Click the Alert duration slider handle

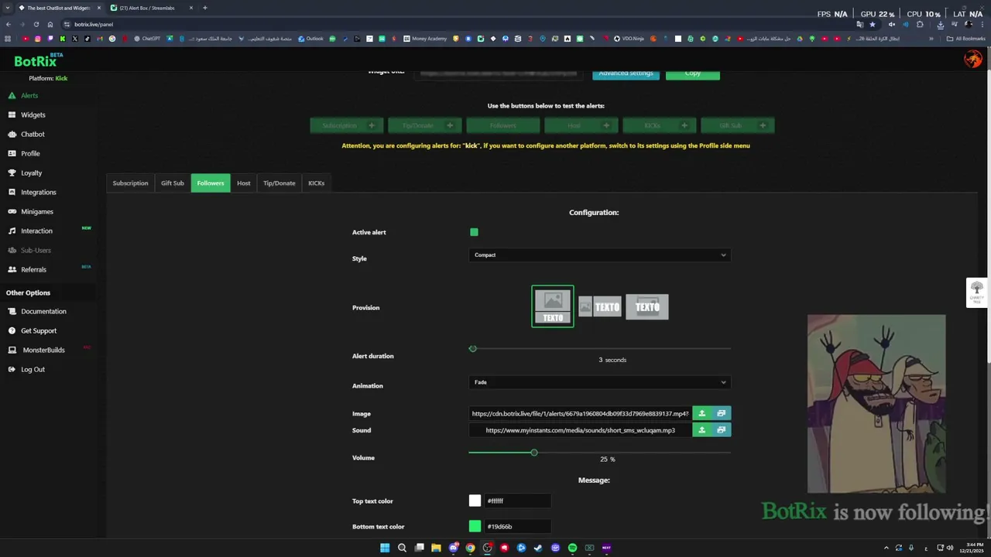click(x=473, y=348)
